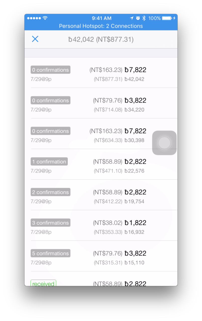Tap the Wi-Fi icon in status bar
The height and width of the screenshot is (321, 202).
click(45, 18)
